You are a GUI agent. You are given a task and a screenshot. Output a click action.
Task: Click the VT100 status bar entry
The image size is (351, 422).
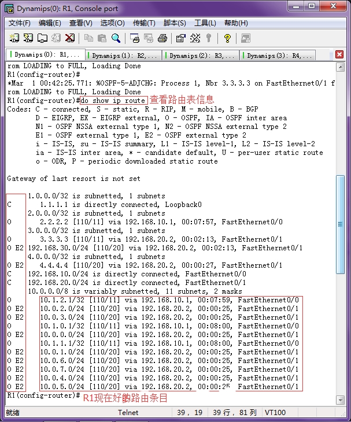tap(275, 413)
